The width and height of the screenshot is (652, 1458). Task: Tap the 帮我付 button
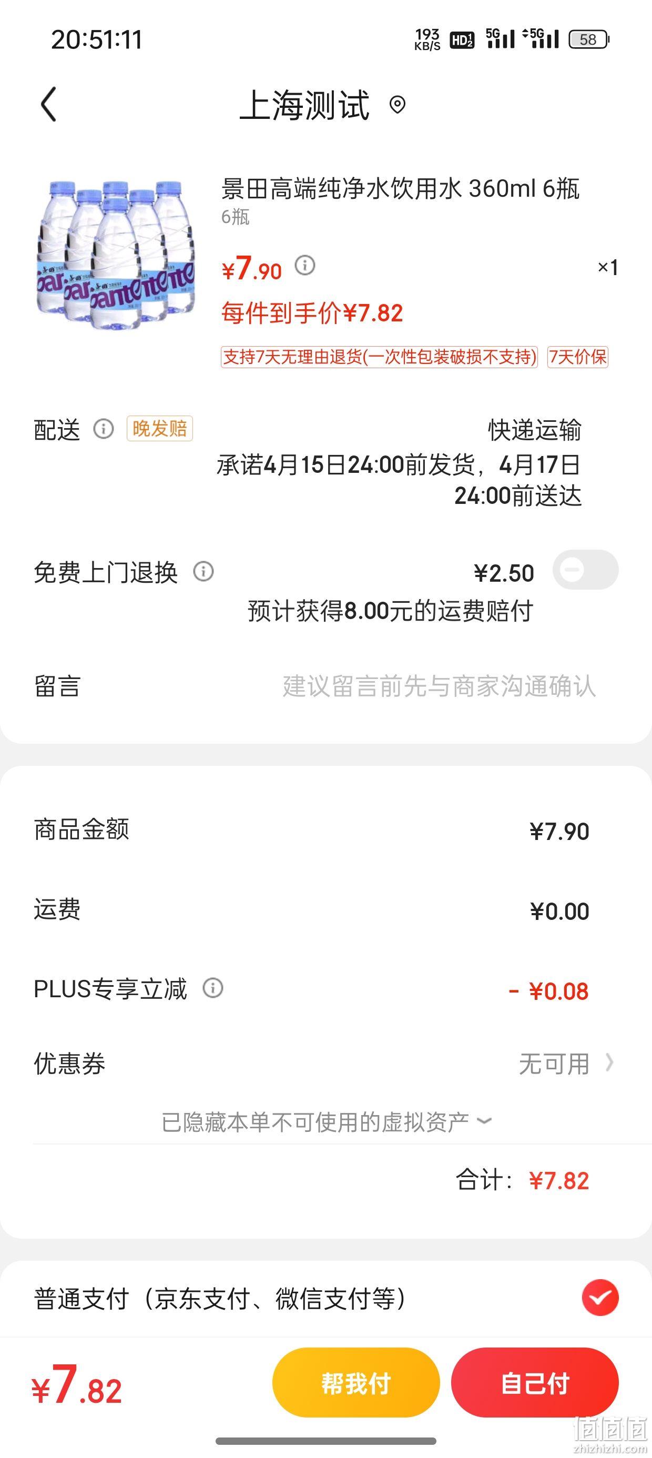pyautogui.click(x=356, y=1383)
